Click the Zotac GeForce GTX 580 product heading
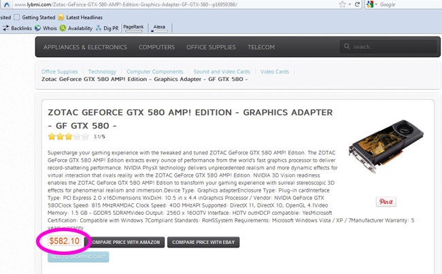Screen dimensions: 442x274 [x=190, y=119]
